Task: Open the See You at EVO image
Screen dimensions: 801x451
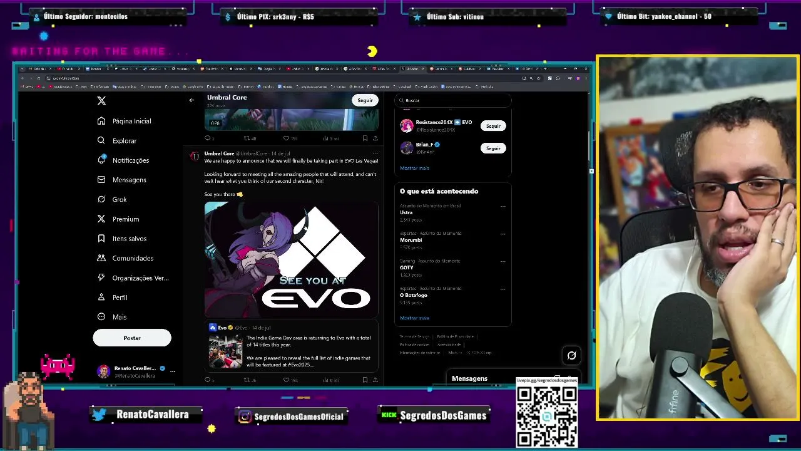Action: point(291,259)
